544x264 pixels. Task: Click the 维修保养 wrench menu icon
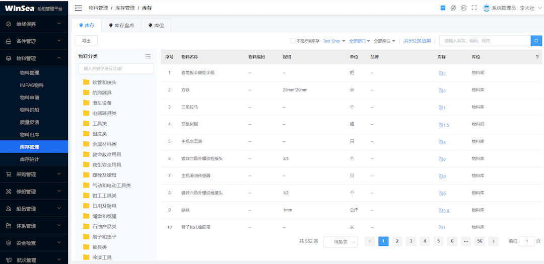coord(9,24)
